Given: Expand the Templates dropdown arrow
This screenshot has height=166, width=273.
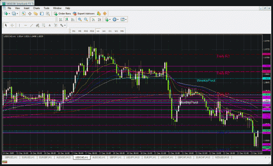Looking at the screenshot, I should coord(126,20).
